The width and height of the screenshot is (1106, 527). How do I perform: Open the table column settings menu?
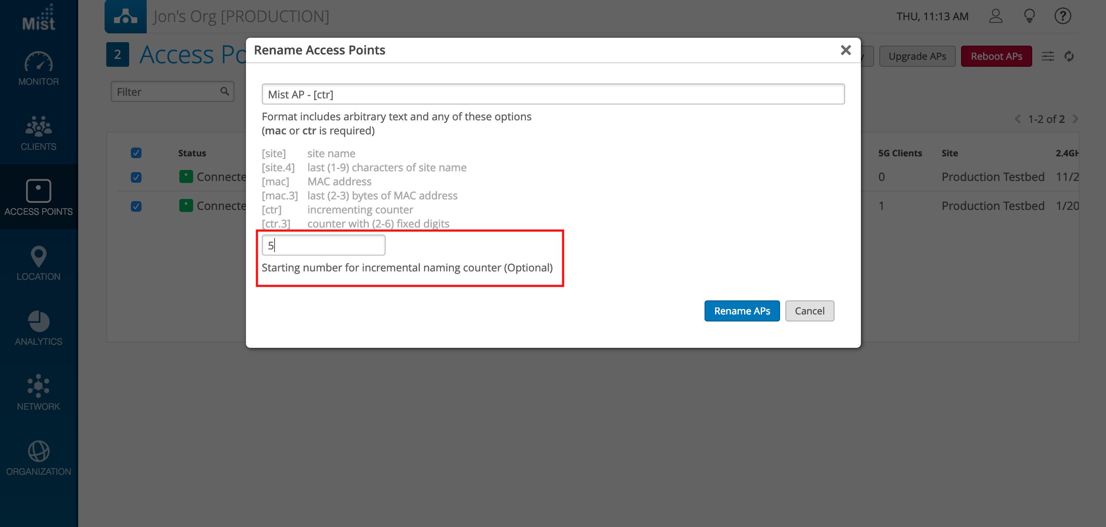click(x=1048, y=56)
